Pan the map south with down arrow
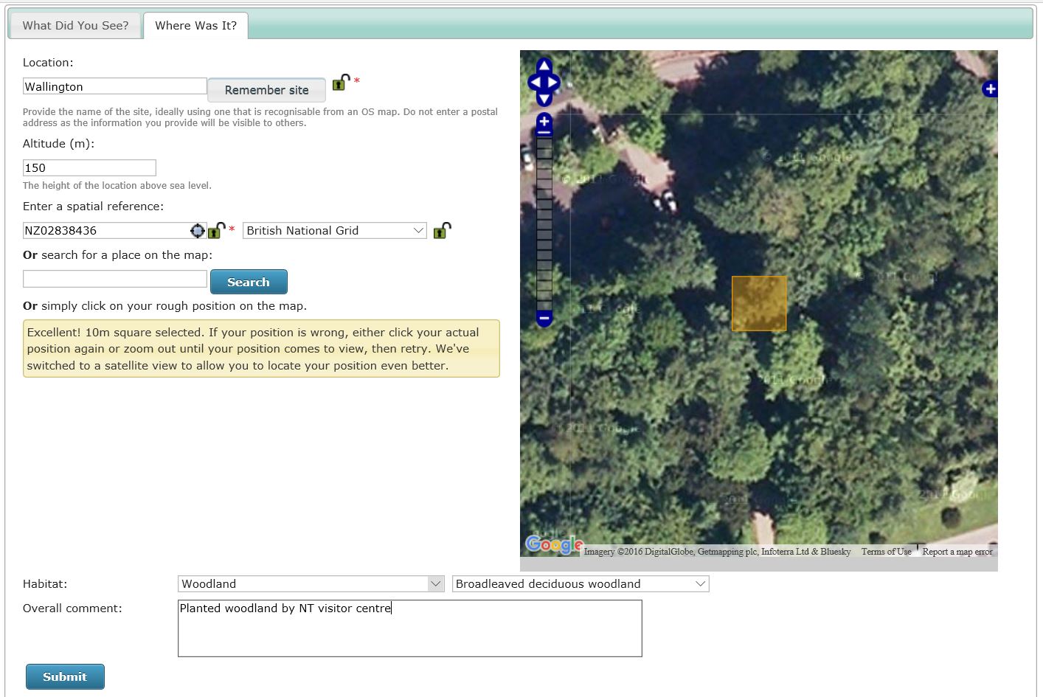Viewport: 1043px width, 697px height. [544, 100]
